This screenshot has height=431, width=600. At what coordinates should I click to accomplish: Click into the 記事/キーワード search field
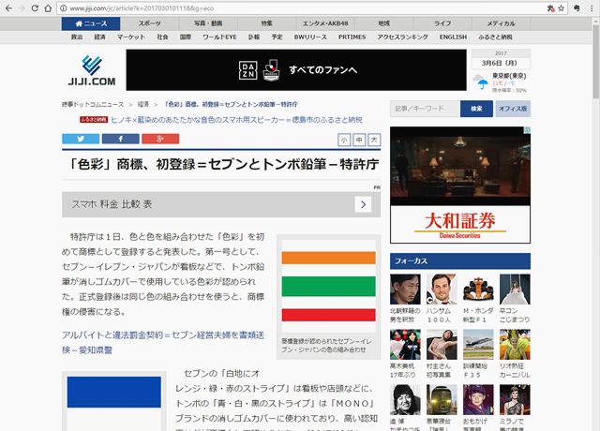(425, 109)
